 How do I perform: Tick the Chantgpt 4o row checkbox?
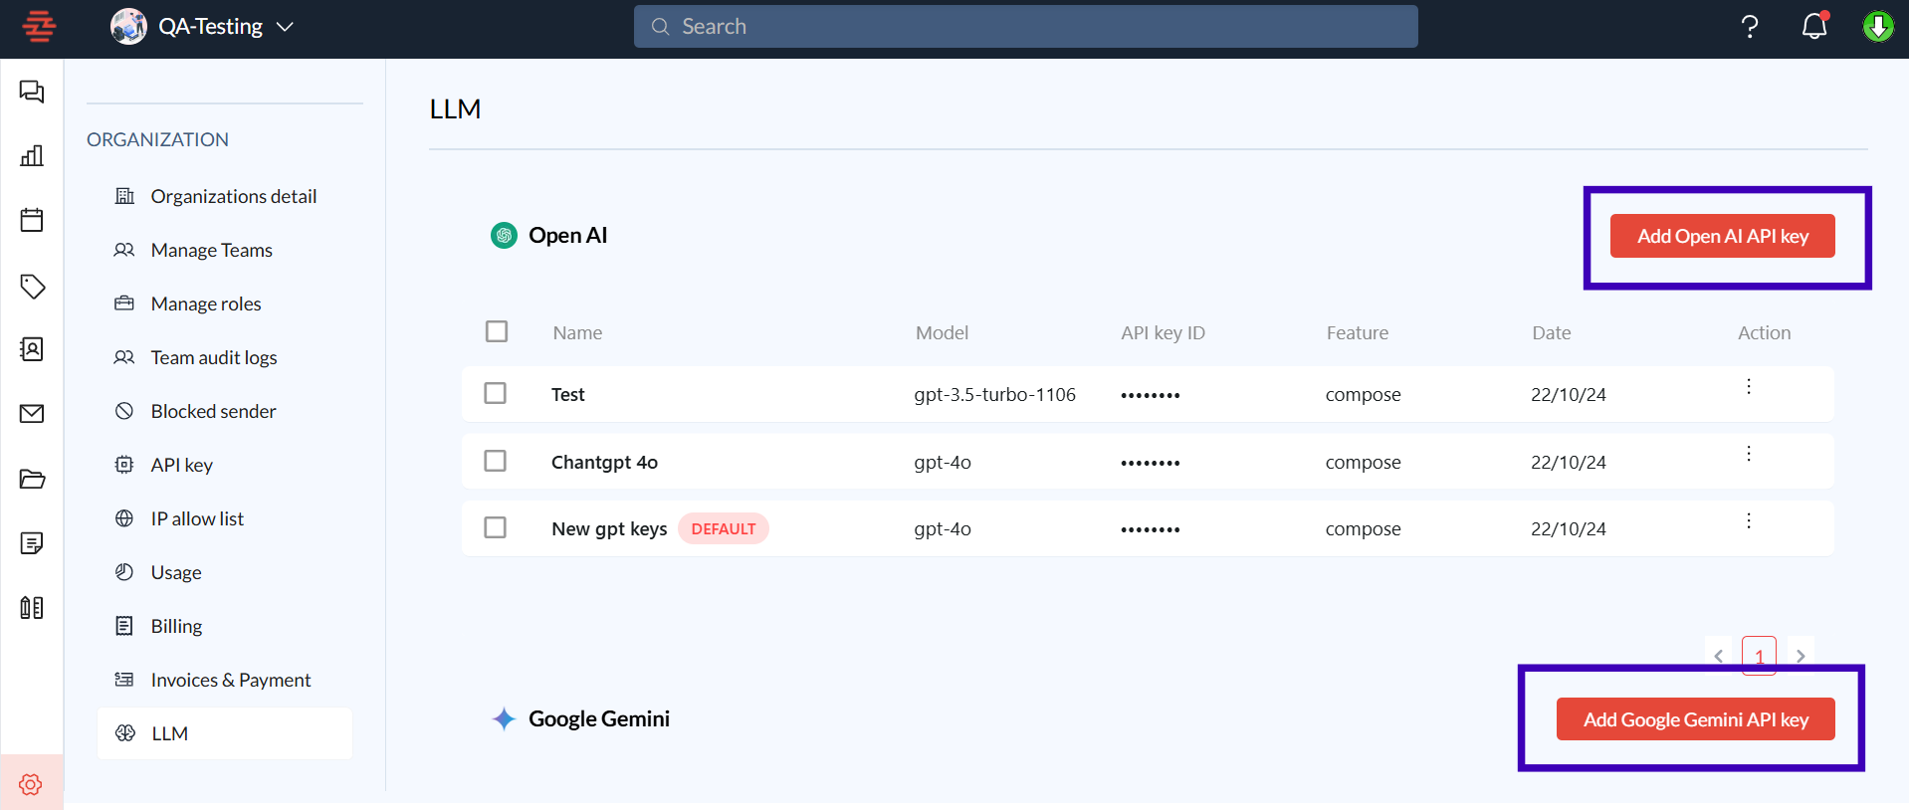click(495, 461)
